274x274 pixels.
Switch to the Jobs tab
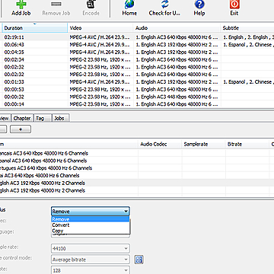(x=60, y=118)
